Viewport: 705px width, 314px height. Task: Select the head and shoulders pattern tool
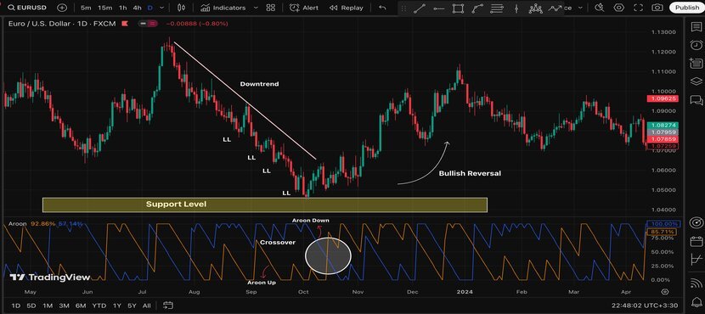coord(535,8)
